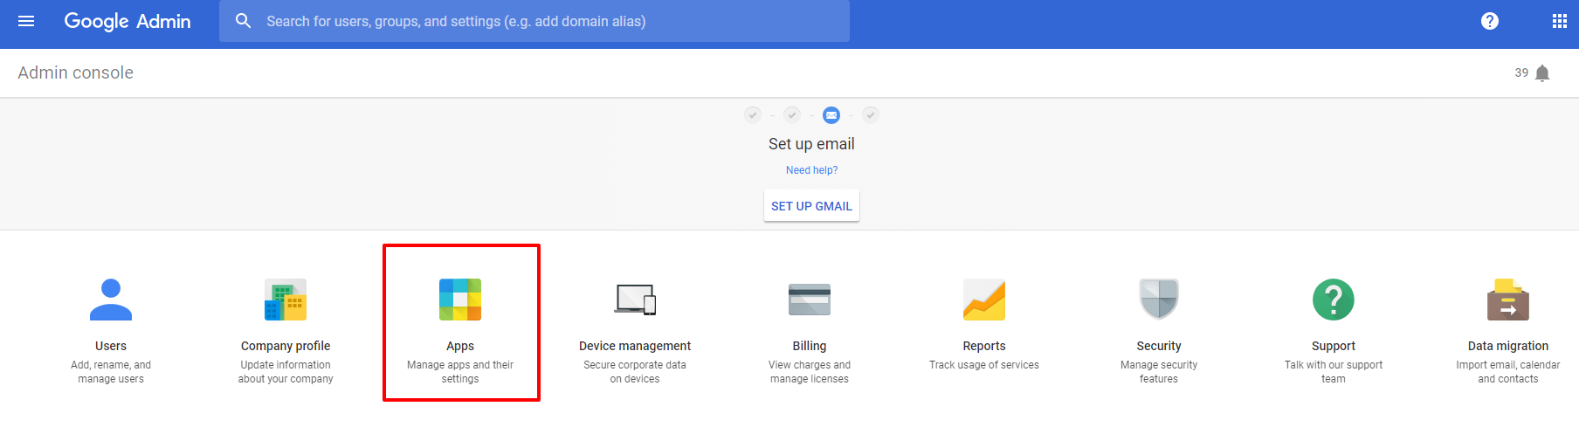Click 'Add, rename, and manage users' text

(111, 372)
